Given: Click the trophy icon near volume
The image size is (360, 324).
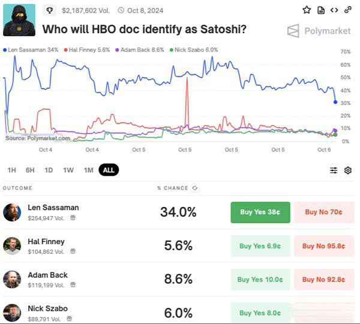Looking at the screenshot, I should click(49, 10).
